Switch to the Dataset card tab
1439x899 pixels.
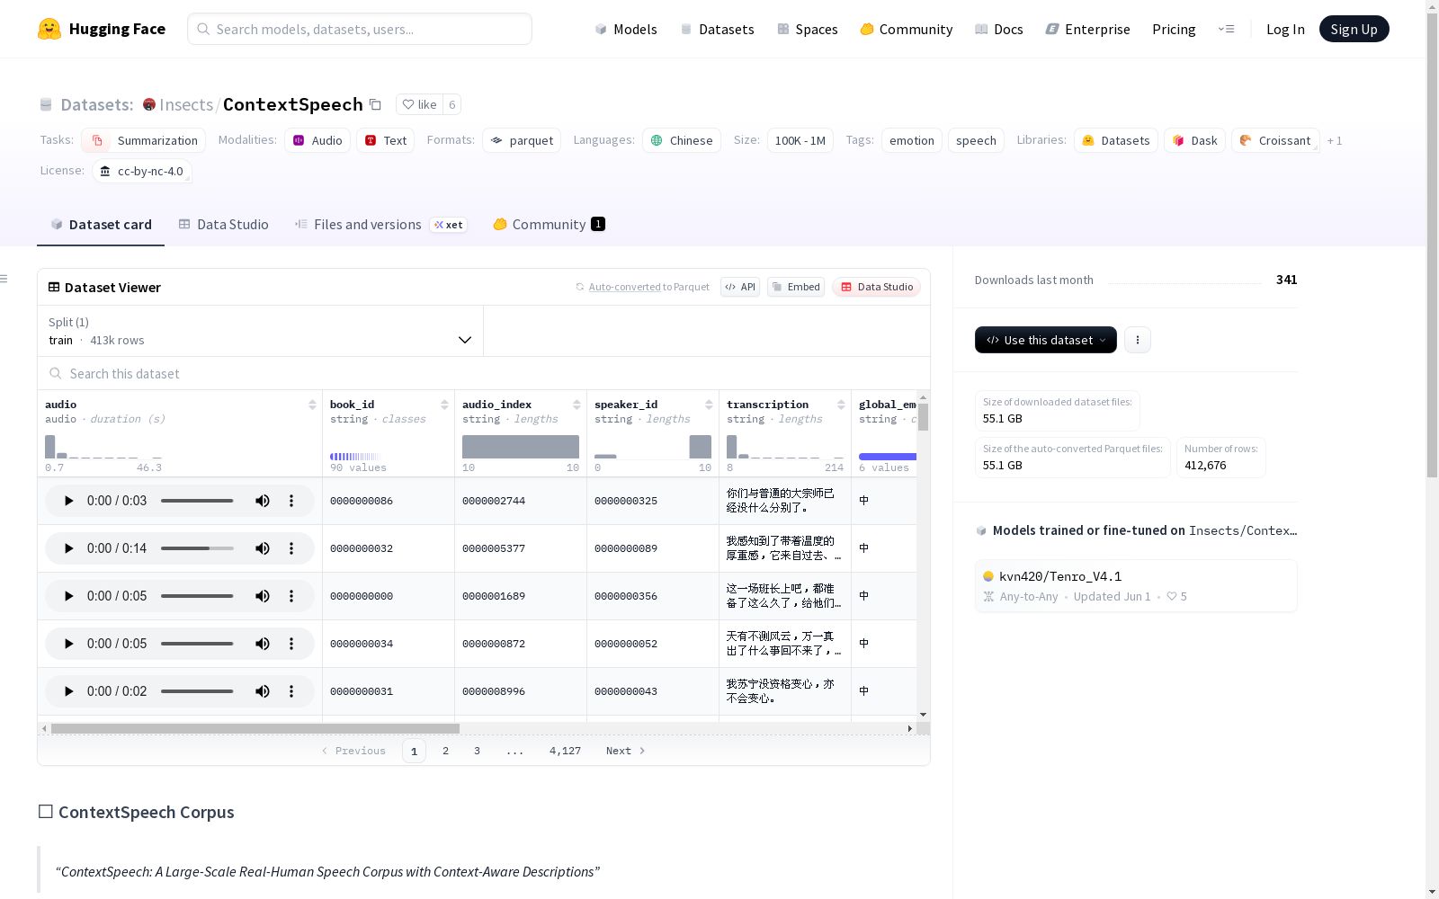pyautogui.click(x=101, y=225)
